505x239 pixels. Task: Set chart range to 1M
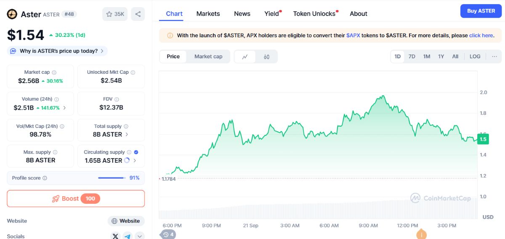click(x=427, y=57)
